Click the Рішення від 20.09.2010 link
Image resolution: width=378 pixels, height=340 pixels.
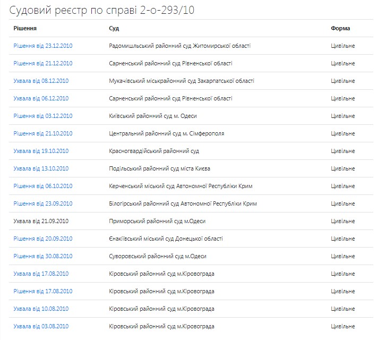click(x=42, y=239)
